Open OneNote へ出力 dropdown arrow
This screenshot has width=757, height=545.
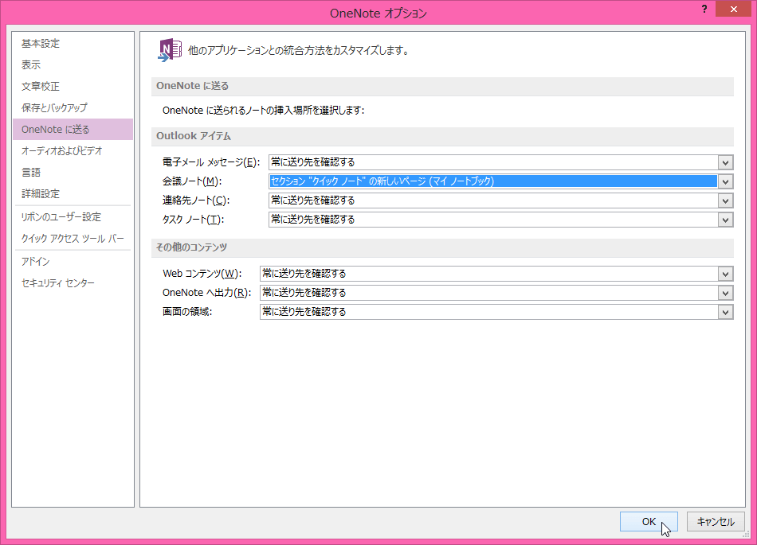coord(725,293)
